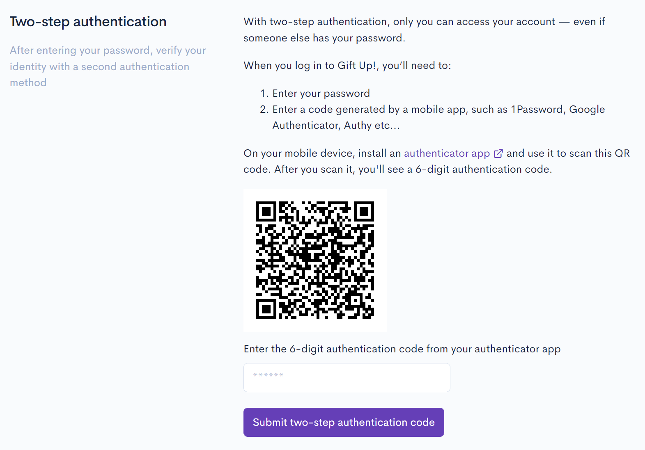Screen dimensions: 645x450
Task: Click the label above the authentication code field
Action: (x=402, y=349)
